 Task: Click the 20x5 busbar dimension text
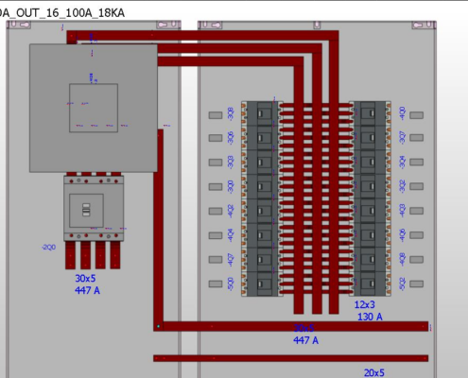pyautogui.click(x=374, y=373)
